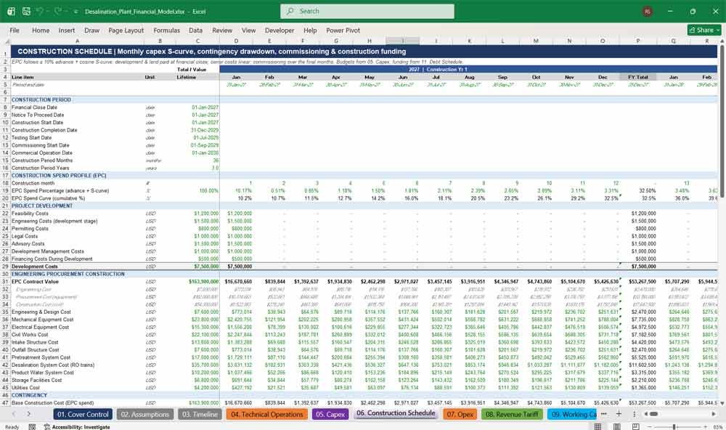This screenshot has height=430, width=726.
Task: Add a new sheet with plus button
Action: [x=619, y=414]
